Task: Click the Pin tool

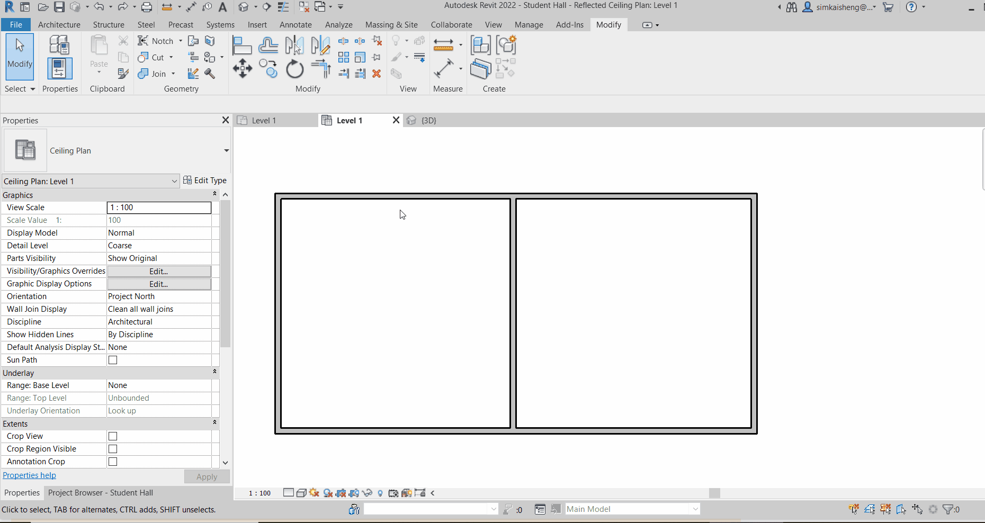Action: pyautogui.click(x=377, y=57)
